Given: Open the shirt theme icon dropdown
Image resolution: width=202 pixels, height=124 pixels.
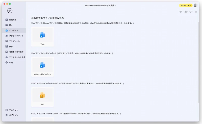Looking at the screenshot, I should [x=191, y=12].
